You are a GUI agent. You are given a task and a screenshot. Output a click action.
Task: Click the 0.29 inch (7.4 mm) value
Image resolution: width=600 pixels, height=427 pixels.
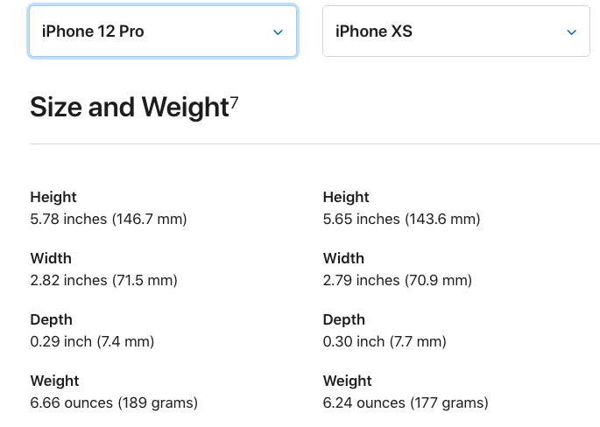[x=92, y=341]
